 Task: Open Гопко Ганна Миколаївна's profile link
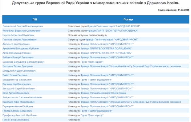[16, 120]
